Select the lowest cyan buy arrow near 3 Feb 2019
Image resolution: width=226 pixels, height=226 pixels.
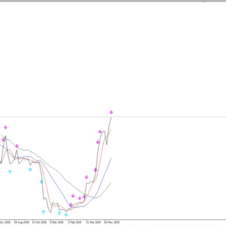pos(66,215)
